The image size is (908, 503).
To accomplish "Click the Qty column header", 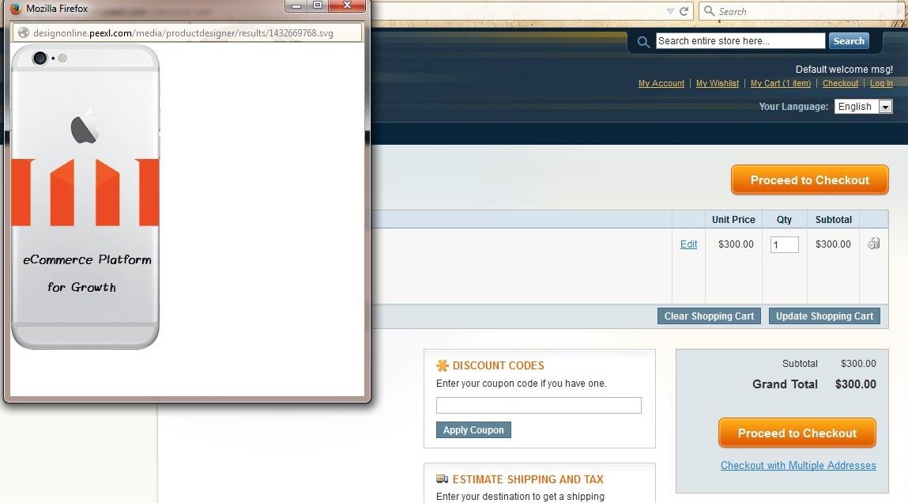I will [x=784, y=220].
